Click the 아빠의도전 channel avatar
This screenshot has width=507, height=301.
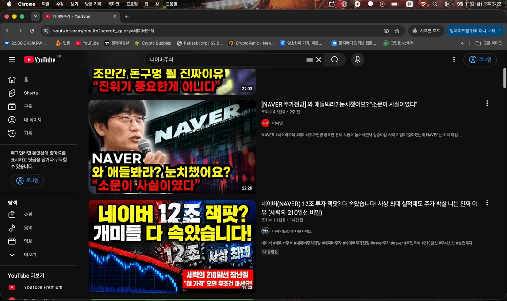click(265, 231)
